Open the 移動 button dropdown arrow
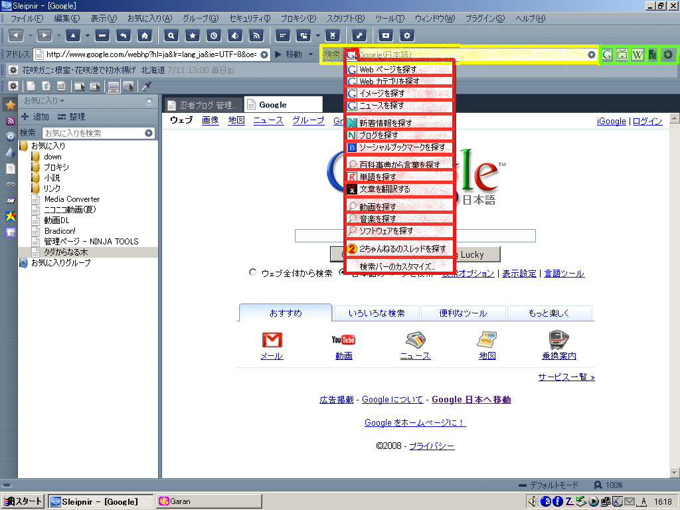680x510 pixels. pos(311,54)
